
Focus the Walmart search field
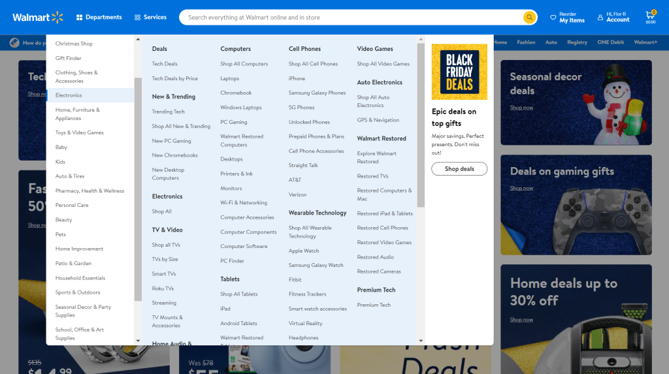point(351,18)
